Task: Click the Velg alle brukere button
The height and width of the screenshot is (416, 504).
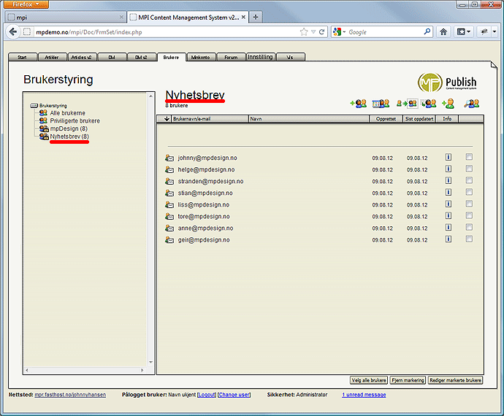Action: (x=369, y=380)
